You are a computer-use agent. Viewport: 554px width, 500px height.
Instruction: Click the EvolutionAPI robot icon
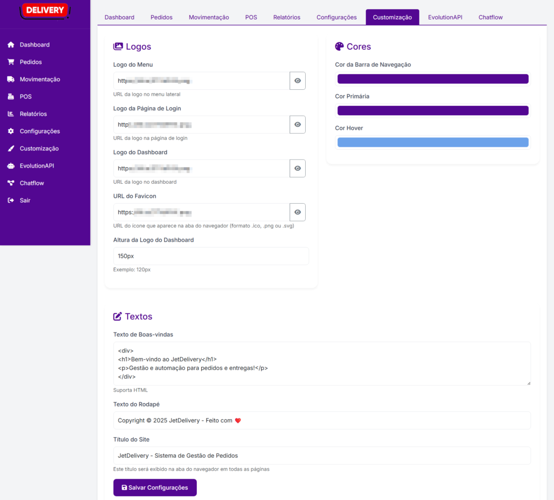click(x=11, y=166)
